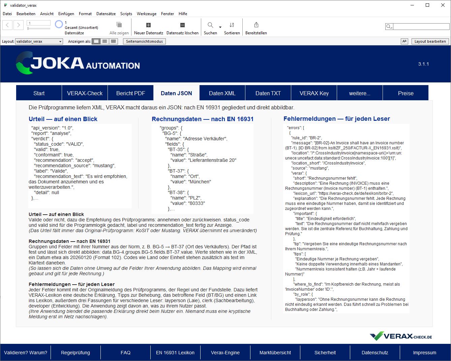Click Sortieren toolbar icon
Screen dimensions: 451x361
click(x=232, y=25)
